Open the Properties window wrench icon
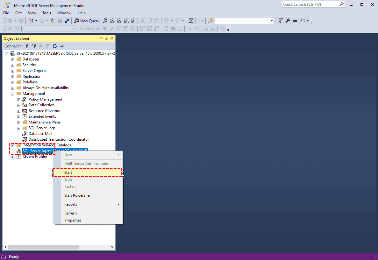The height and width of the screenshot is (260, 378). pos(288,21)
